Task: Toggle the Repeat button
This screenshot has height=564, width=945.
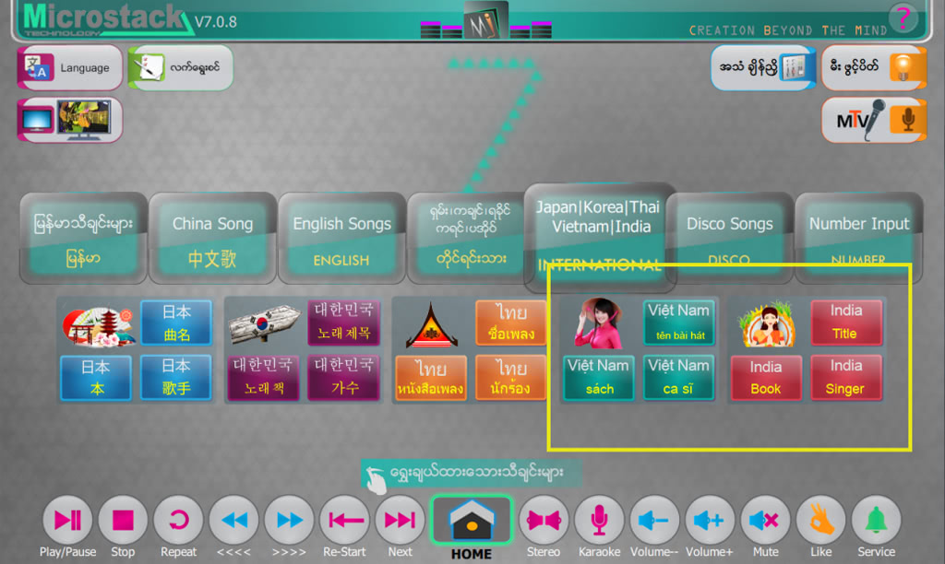Action: tap(178, 521)
